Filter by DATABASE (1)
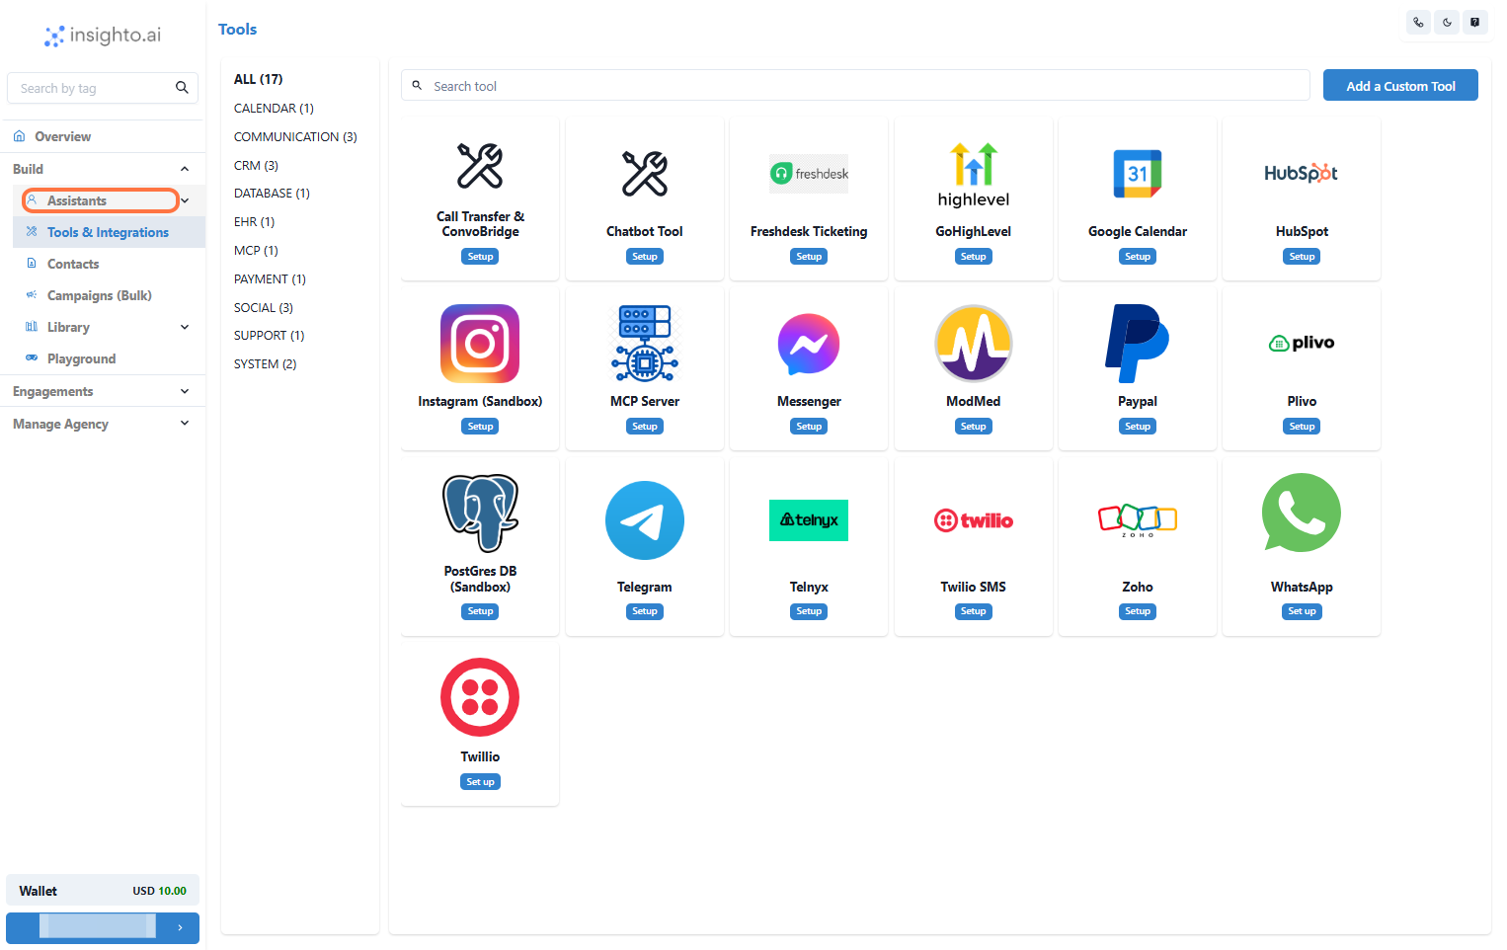The image size is (1507, 950). [272, 193]
